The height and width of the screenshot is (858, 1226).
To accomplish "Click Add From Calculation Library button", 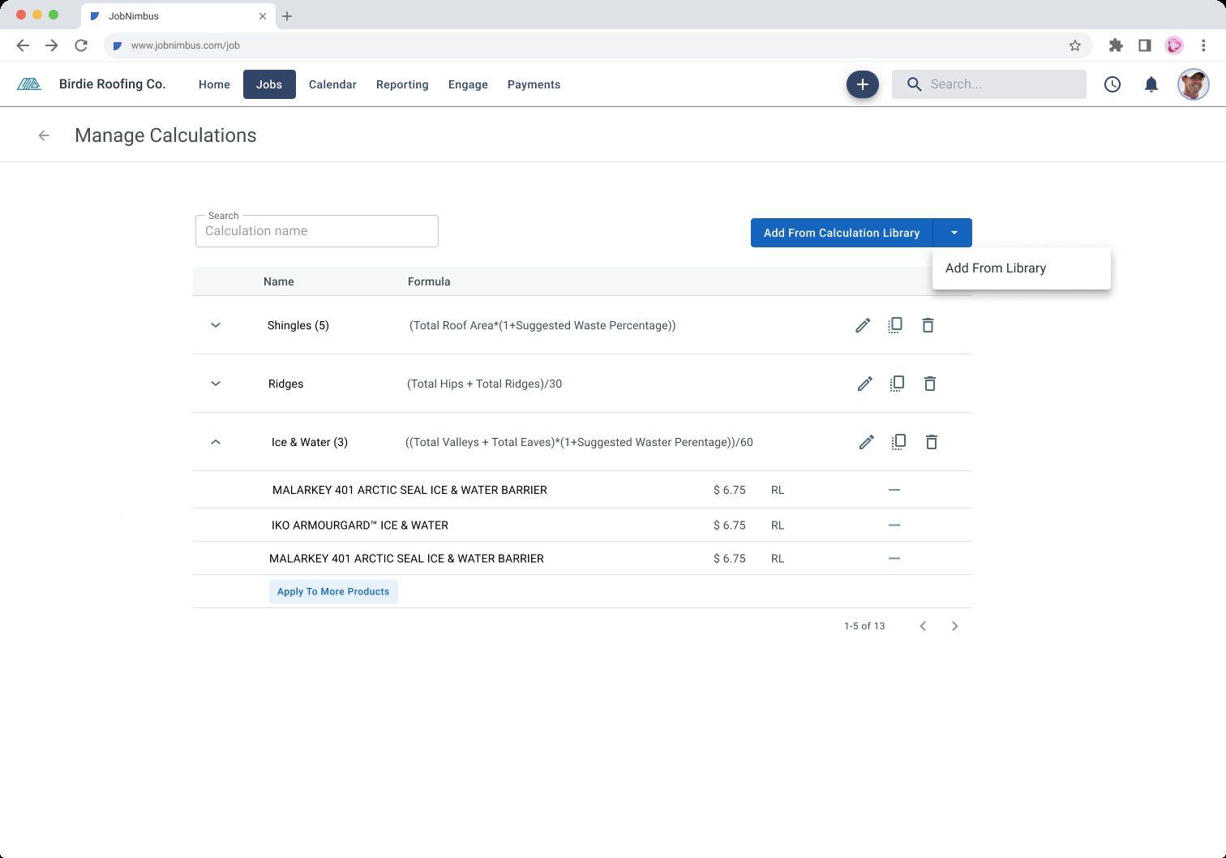I will coord(842,233).
